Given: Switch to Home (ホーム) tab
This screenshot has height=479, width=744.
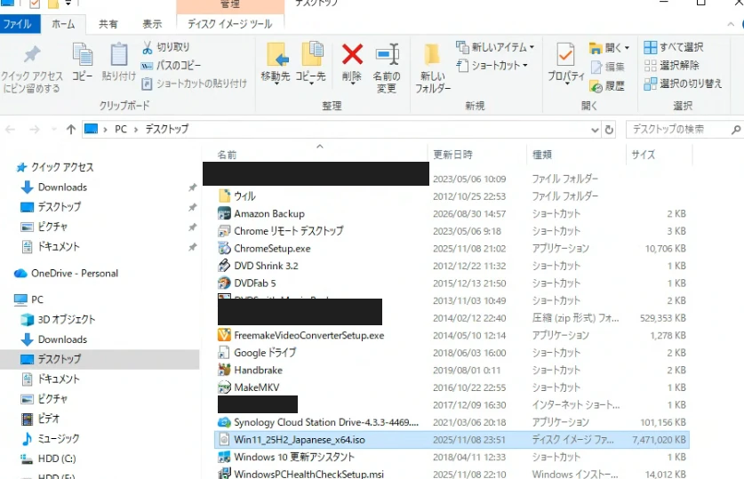Looking at the screenshot, I should pyautogui.click(x=63, y=24).
